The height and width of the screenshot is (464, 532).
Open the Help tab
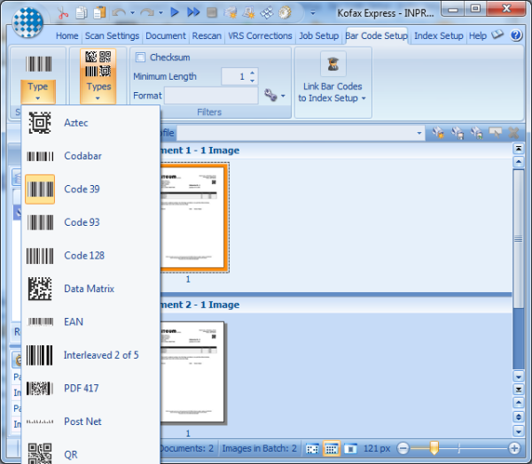pyautogui.click(x=478, y=35)
